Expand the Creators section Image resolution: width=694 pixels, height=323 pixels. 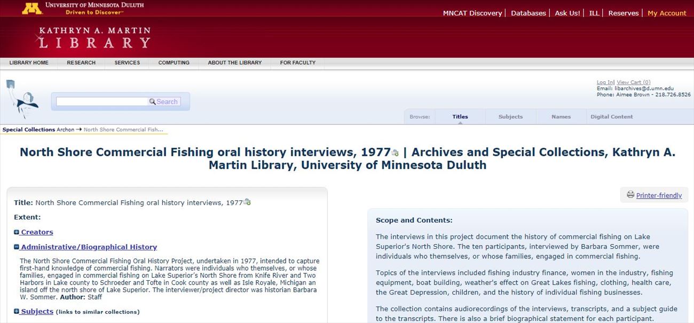pos(34,232)
